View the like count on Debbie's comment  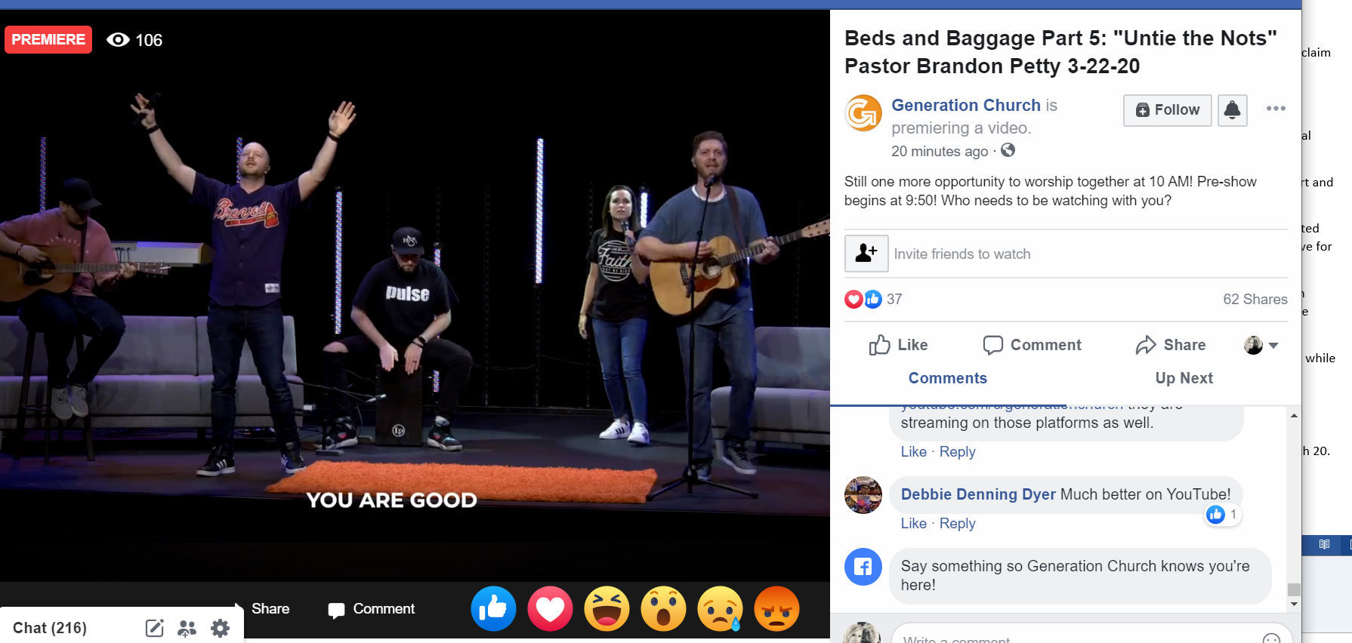click(x=1223, y=515)
